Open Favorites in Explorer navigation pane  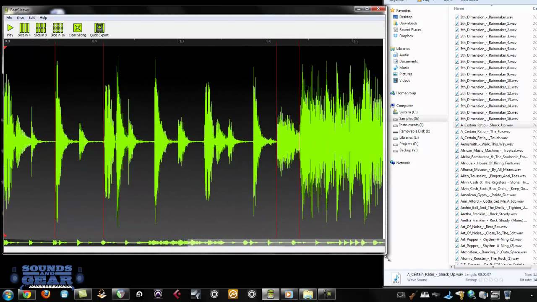[403, 10]
